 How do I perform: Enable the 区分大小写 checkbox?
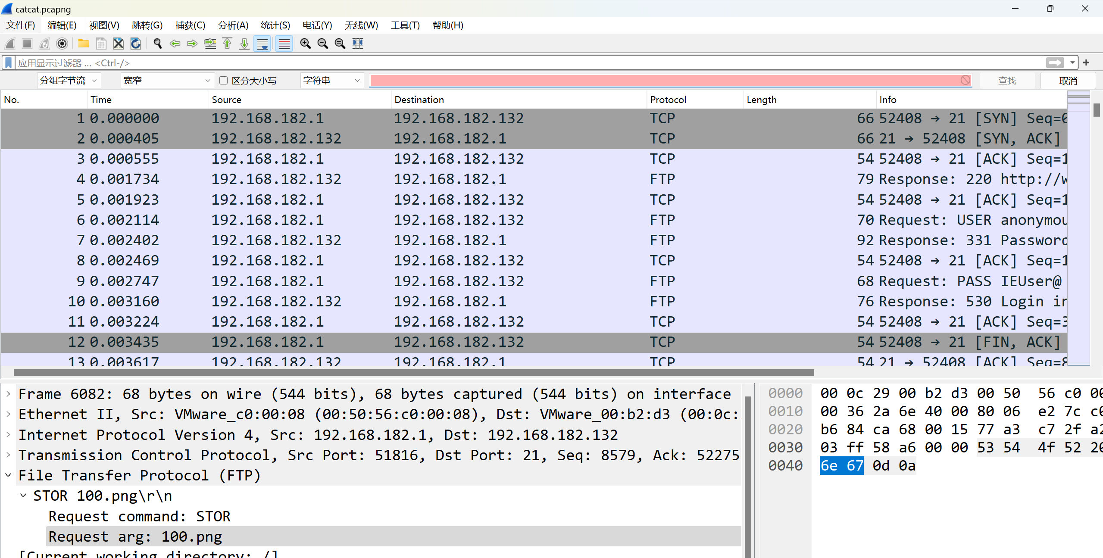[x=223, y=81]
